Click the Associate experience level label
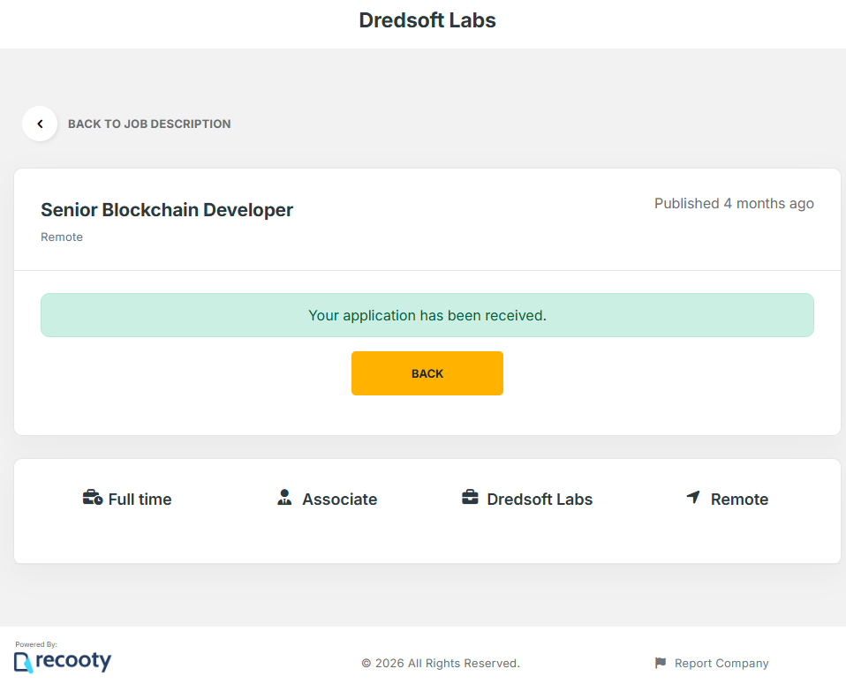 click(339, 500)
